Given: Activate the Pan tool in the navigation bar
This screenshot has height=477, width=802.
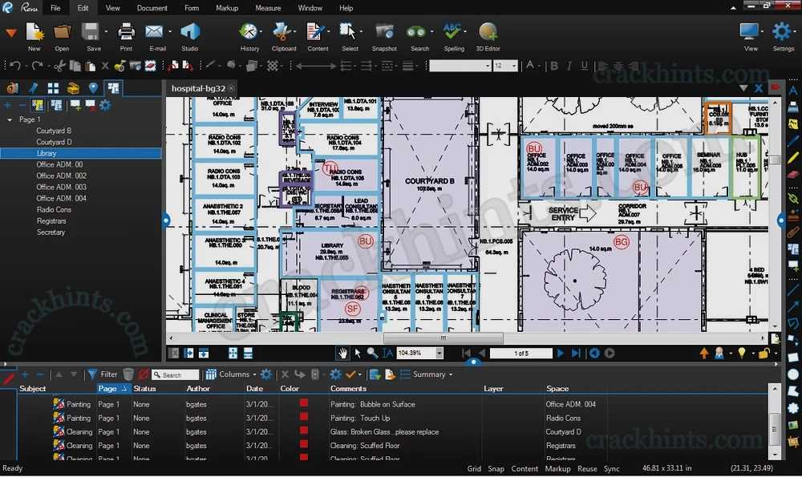Looking at the screenshot, I should coord(343,353).
